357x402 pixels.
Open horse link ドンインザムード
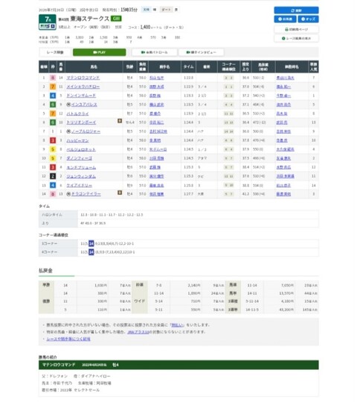(x=81, y=95)
